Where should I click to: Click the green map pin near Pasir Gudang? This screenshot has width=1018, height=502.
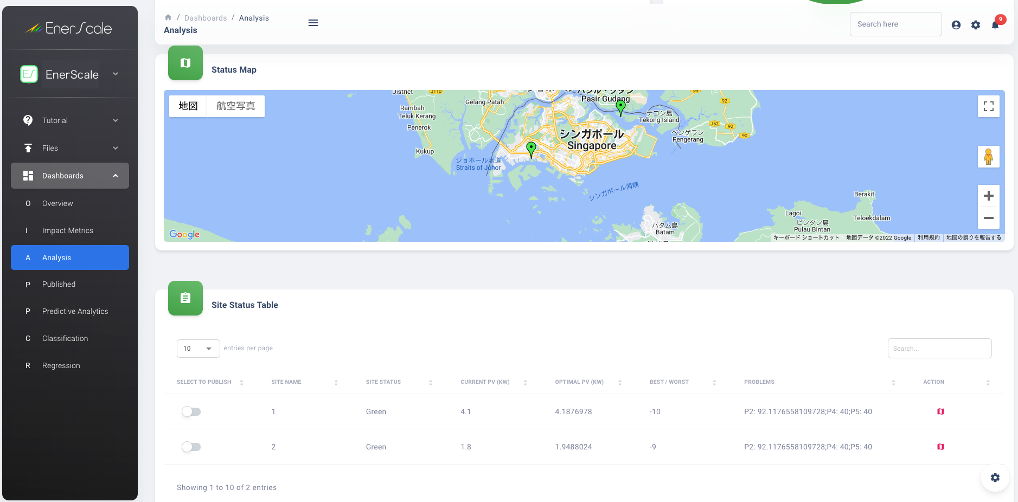pos(621,108)
